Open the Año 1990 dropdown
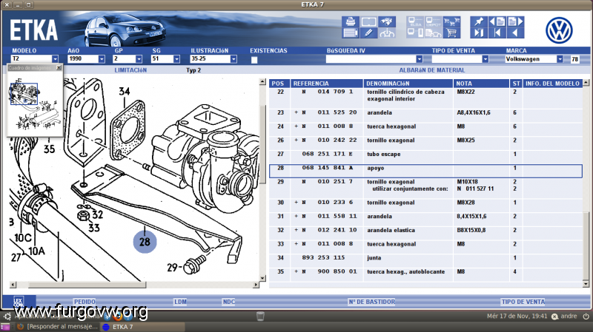593x332 pixels. click(102, 59)
